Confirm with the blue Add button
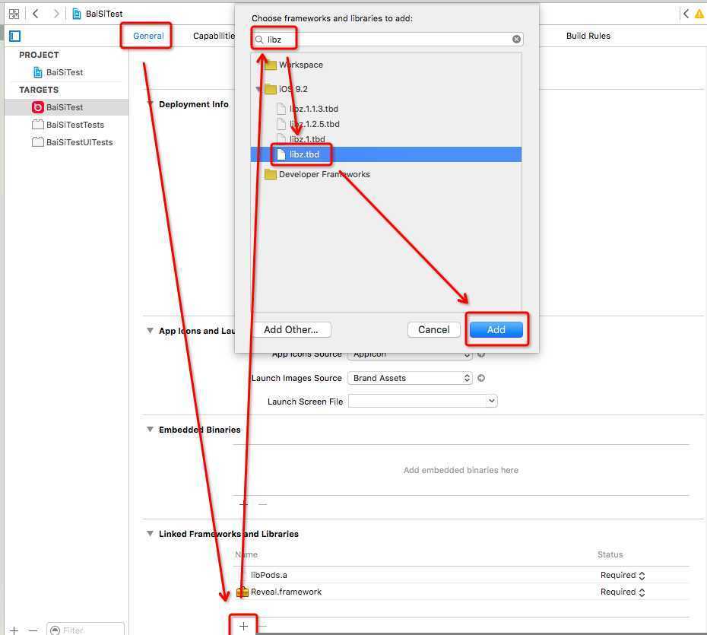 [496, 330]
